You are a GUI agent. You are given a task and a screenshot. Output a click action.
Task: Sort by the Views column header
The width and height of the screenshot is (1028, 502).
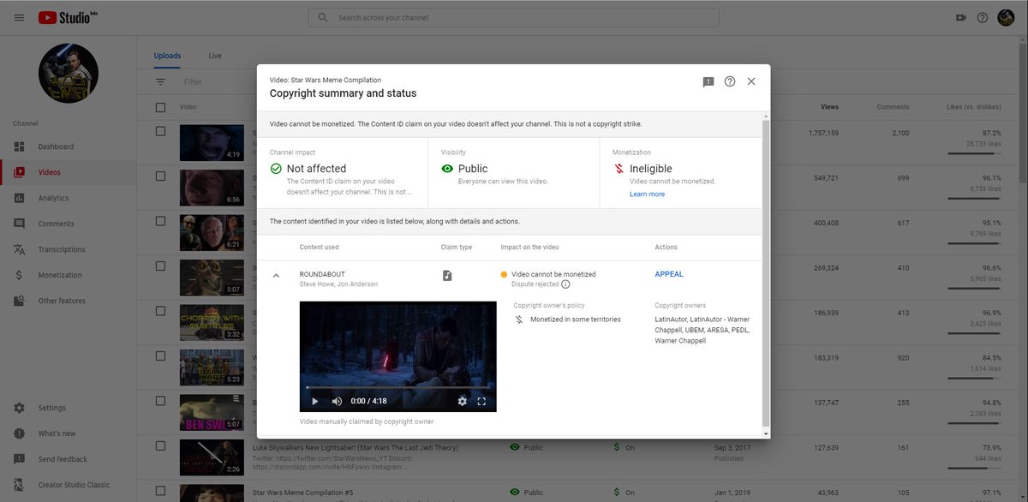[x=829, y=107]
